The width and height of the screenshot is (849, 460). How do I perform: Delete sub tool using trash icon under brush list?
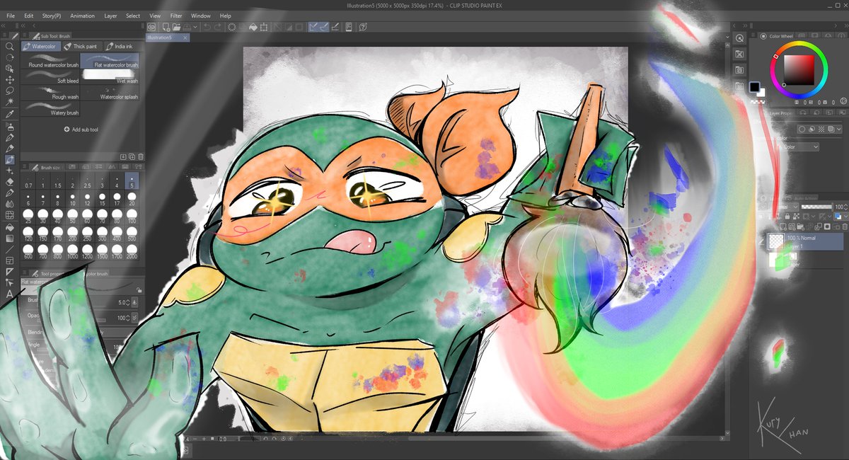pos(140,156)
